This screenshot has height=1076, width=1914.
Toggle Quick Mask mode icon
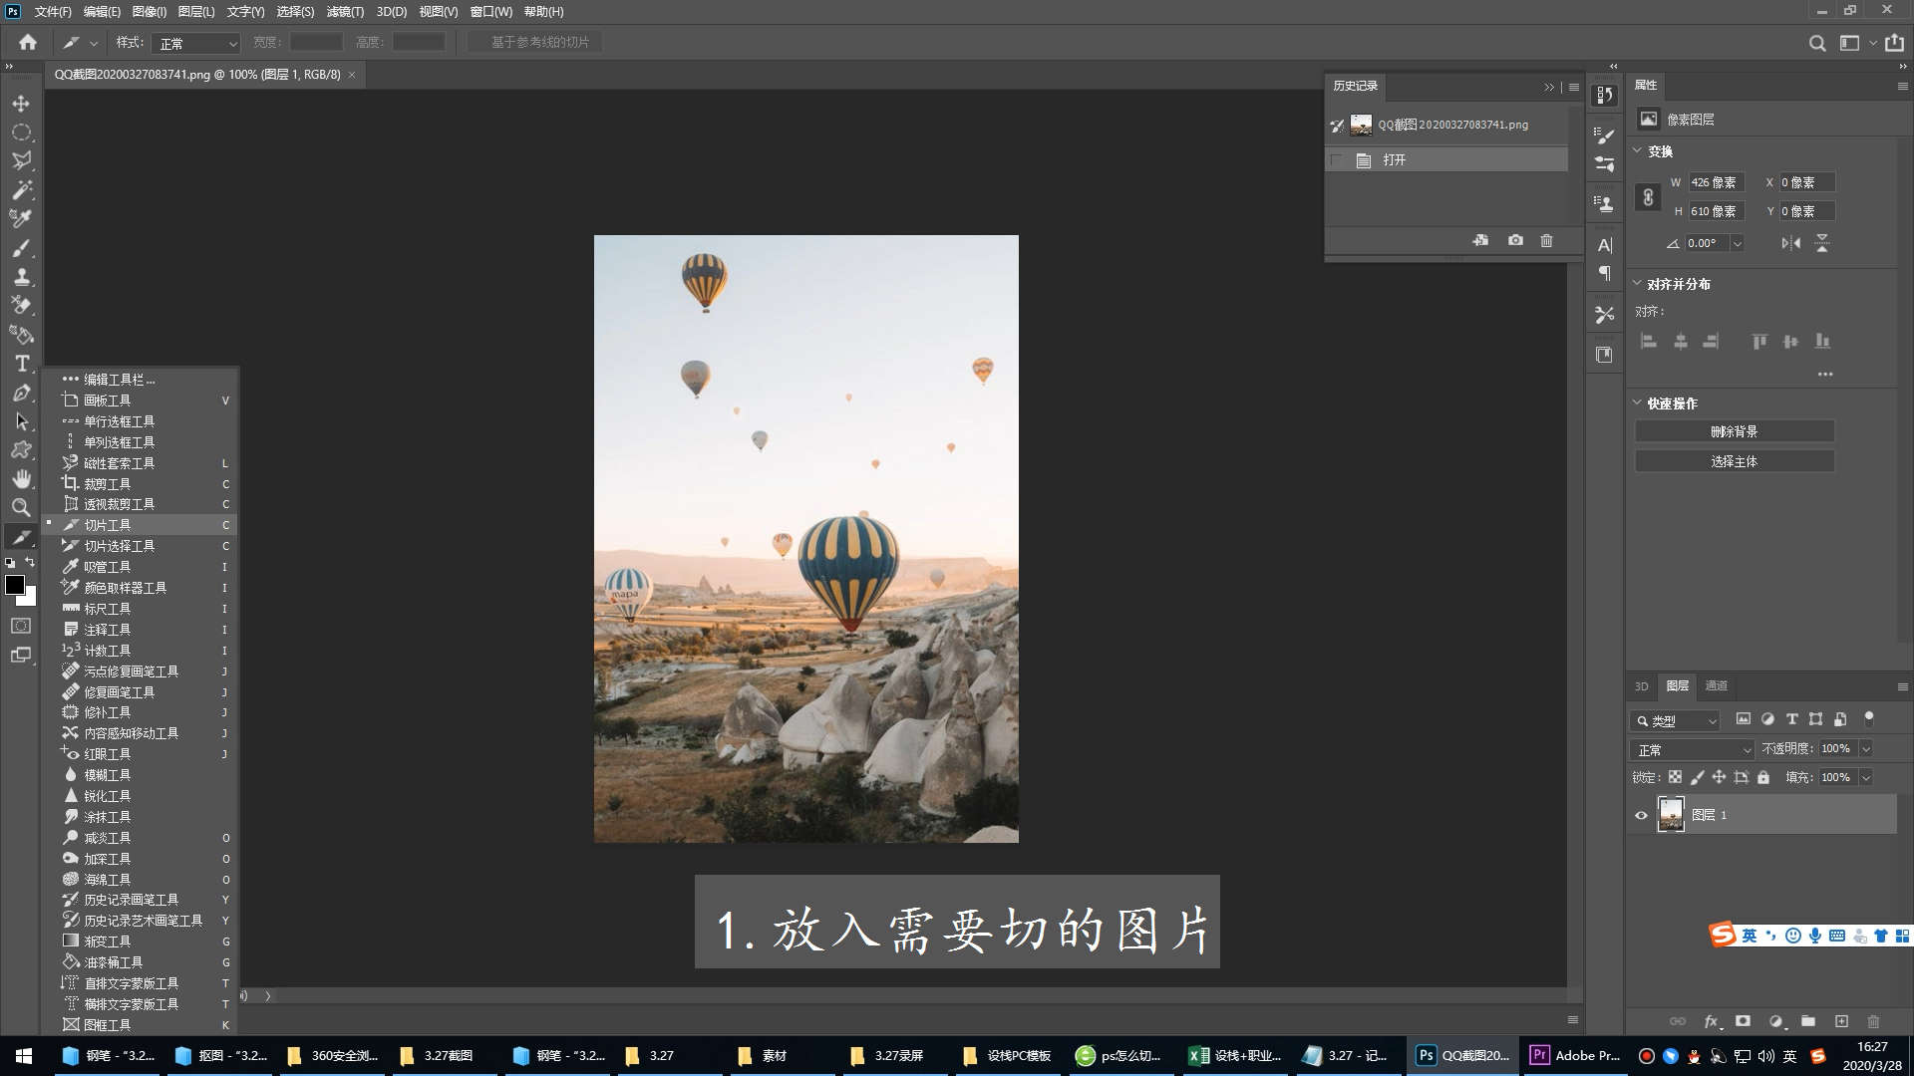click(21, 626)
